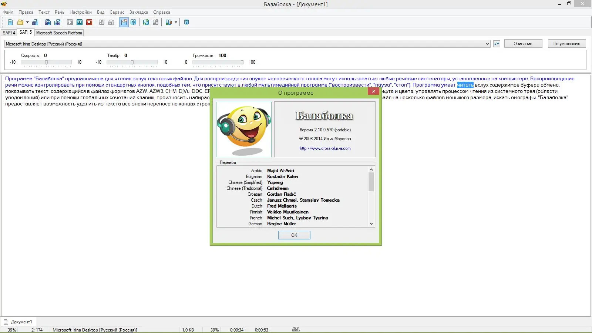Image resolution: width=592 pixels, height=333 pixels.
Task: Click the Balabolka app icon in the title bar
Action: [4, 4]
